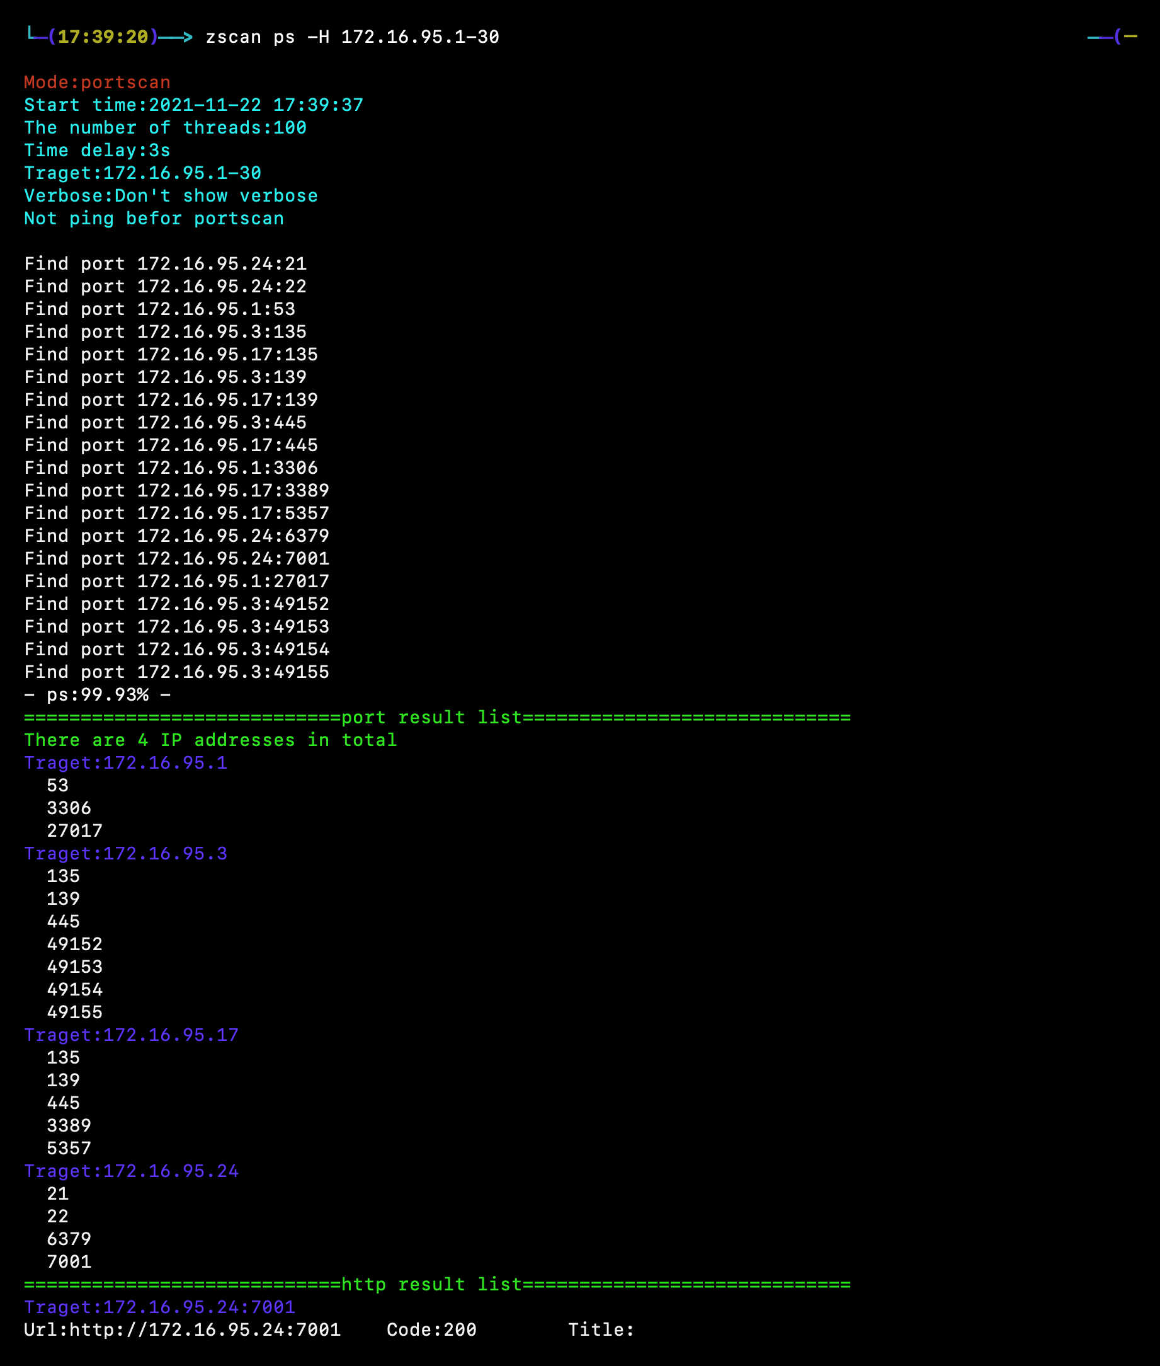Click port 49153 in the result list
1160x1366 pixels.
click(x=75, y=967)
